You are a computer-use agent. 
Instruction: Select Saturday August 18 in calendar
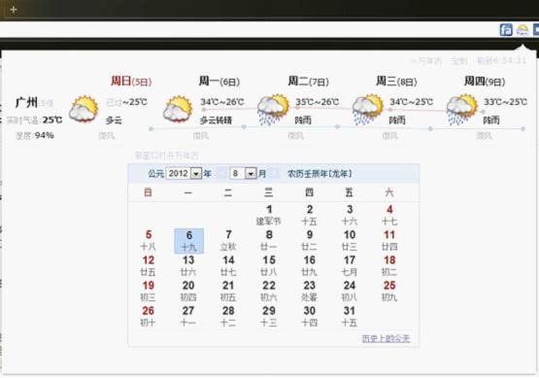[389, 266]
